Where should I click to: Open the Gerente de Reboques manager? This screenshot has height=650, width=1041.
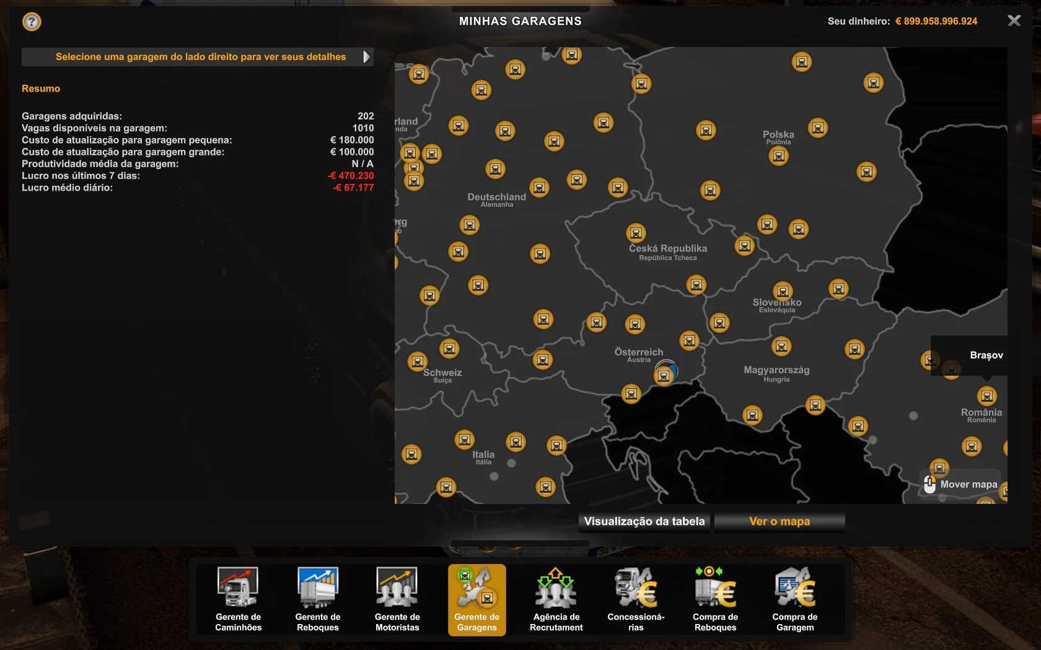317,599
